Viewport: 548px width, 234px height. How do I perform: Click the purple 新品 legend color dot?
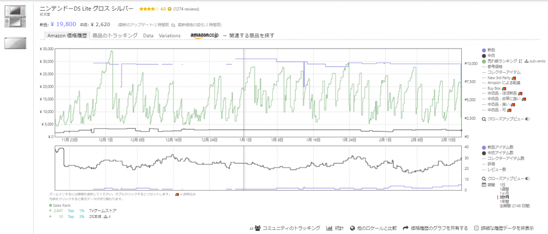(484, 50)
